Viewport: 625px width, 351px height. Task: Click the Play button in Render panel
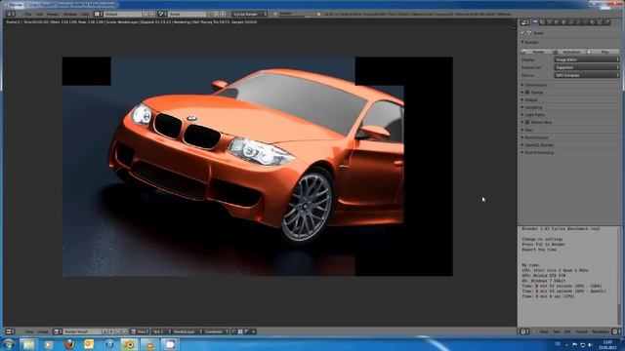tap(604, 52)
